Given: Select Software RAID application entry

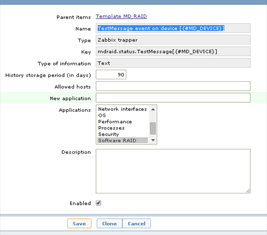Looking at the screenshot, I should click(x=122, y=141).
